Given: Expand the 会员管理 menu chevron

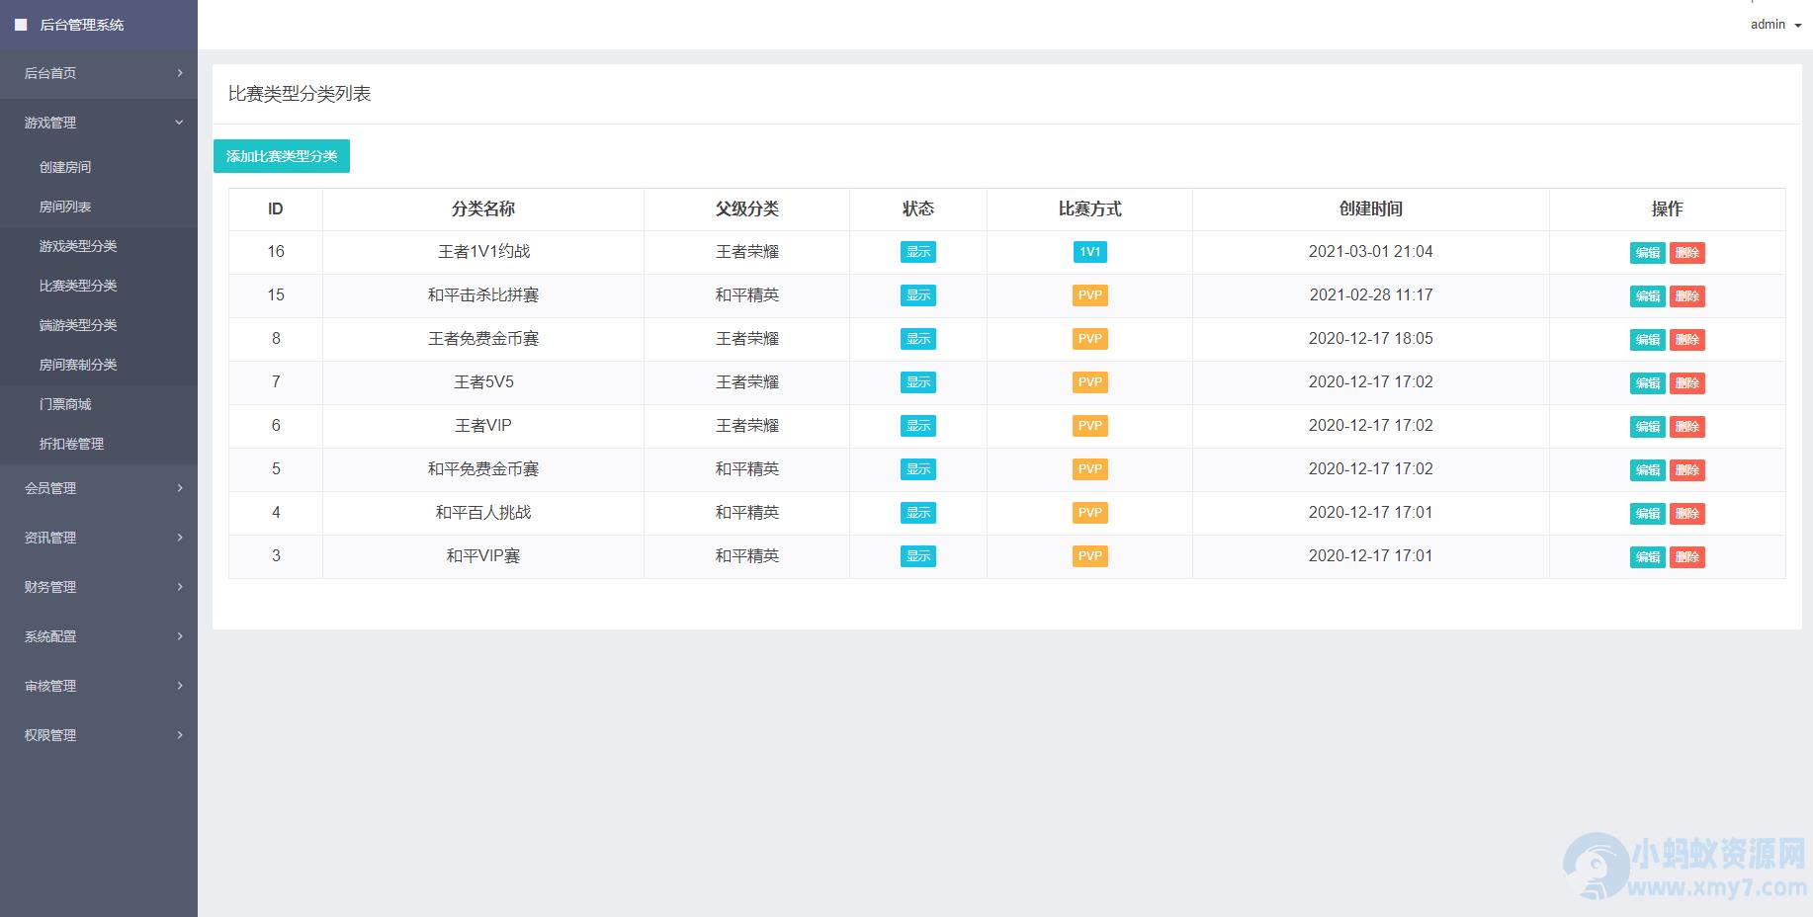Looking at the screenshot, I should (x=180, y=488).
